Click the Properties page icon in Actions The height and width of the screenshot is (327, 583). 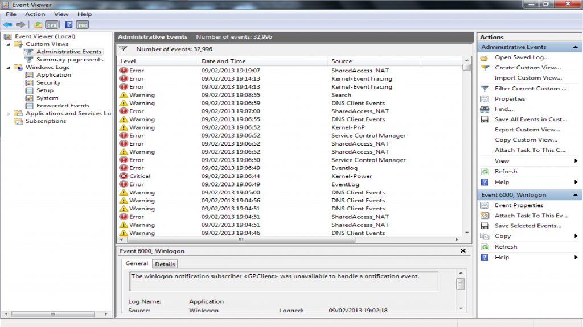pyautogui.click(x=485, y=99)
